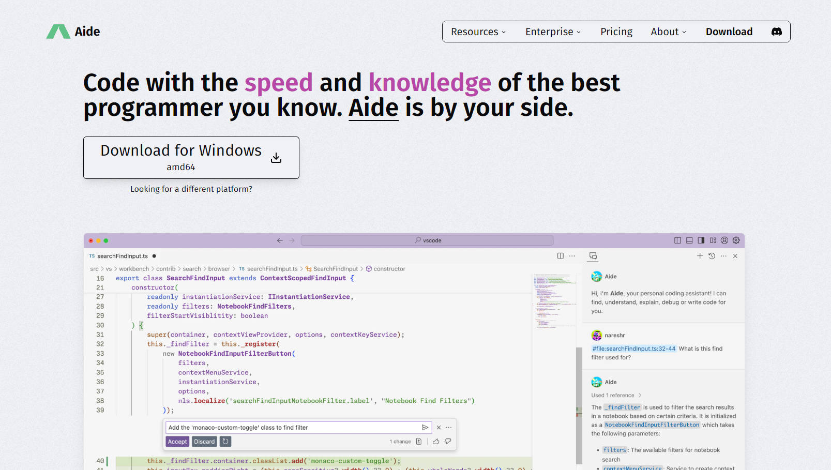Click 'Looking for a different platform?' link
Viewport: 831px width, 470px height.
pyautogui.click(x=191, y=189)
